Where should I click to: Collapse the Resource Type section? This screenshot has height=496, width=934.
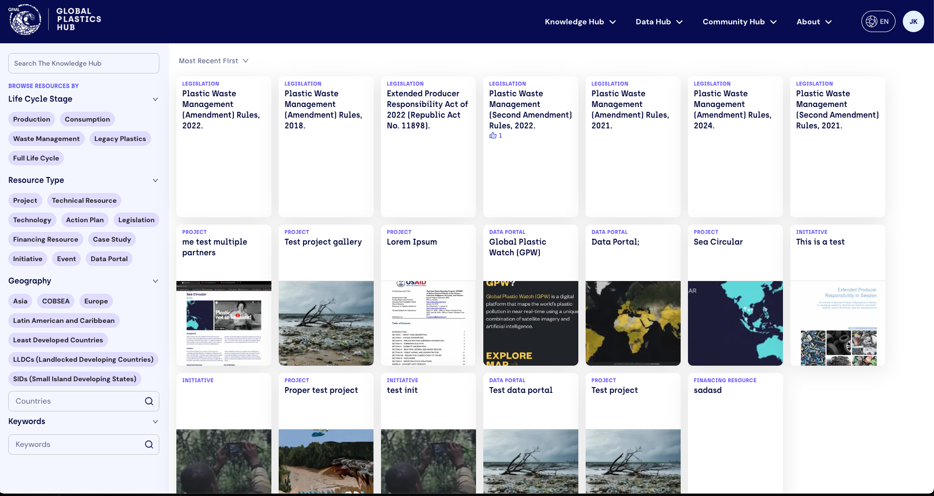(x=155, y=180)
